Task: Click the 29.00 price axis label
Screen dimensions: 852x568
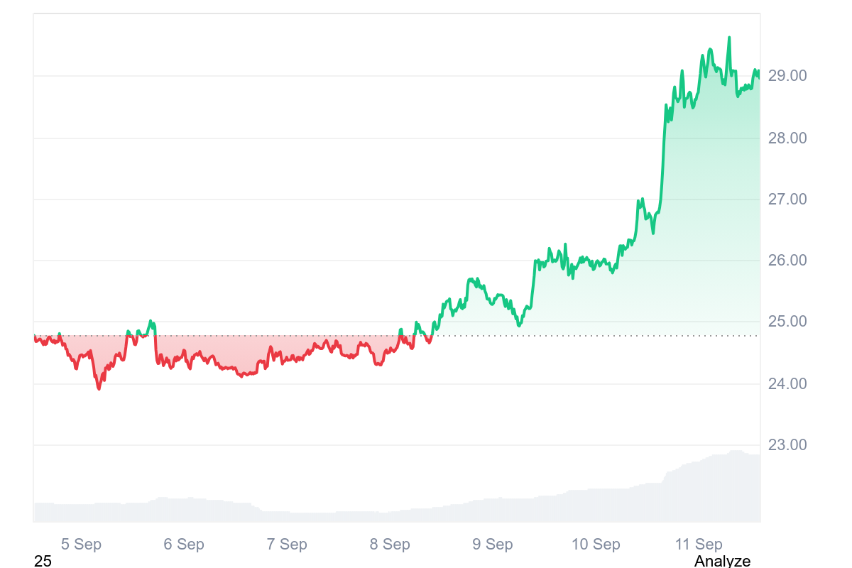Action: click(787, 76)
